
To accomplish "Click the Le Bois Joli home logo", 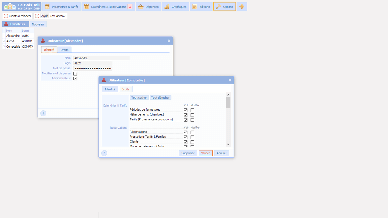I will pos(22,6).
